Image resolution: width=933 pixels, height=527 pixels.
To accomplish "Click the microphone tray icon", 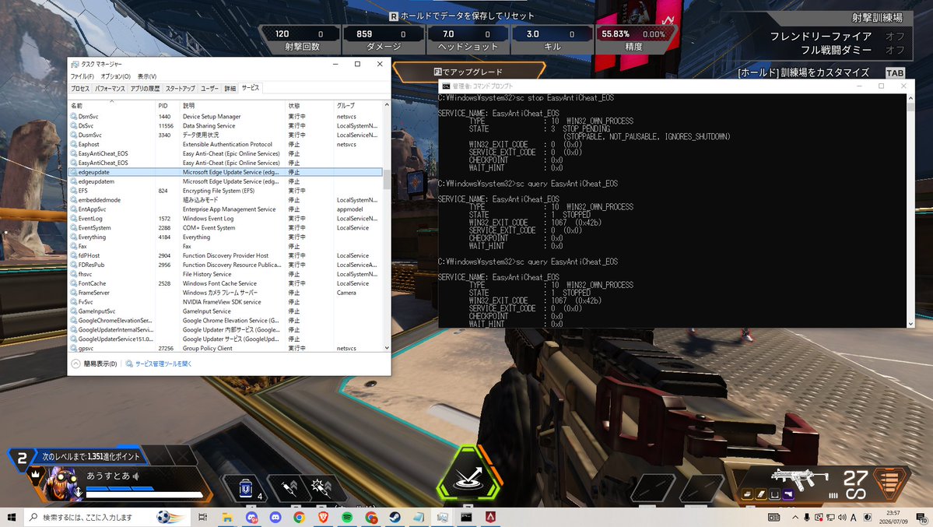I will tap(807, 518).
